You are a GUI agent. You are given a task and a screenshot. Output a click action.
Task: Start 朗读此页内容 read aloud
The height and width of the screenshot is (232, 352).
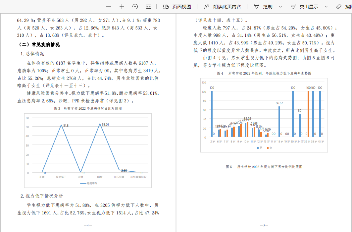click(223, 7)
